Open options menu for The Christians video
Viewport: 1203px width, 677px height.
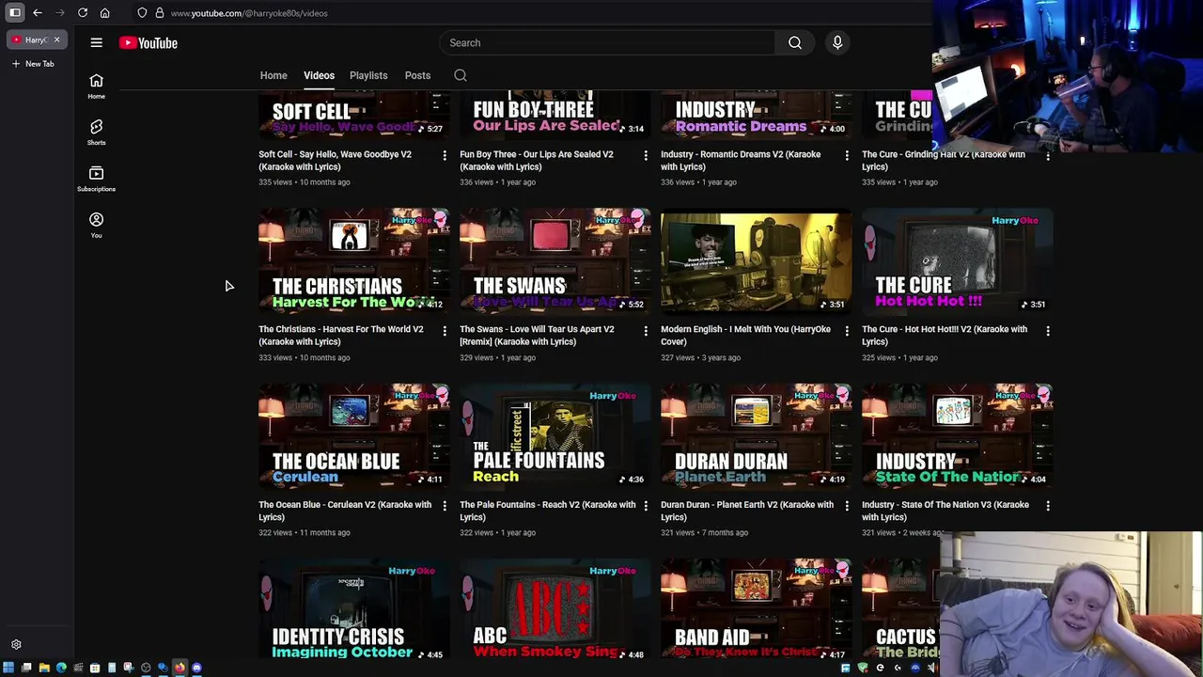[445, 331]
